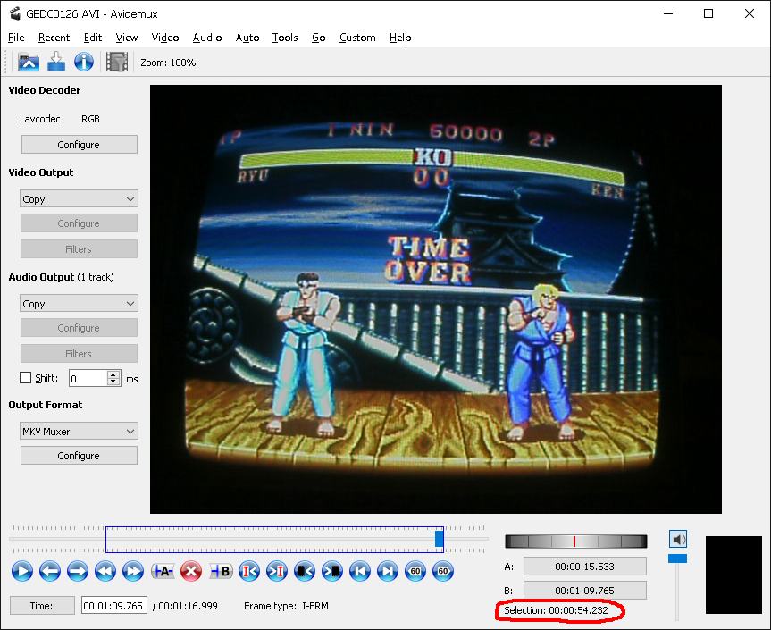Image resolution: width=771 pixels, height=630 pixels.
Task: Skip backward 60 seconds
Action: click(415, 571)
